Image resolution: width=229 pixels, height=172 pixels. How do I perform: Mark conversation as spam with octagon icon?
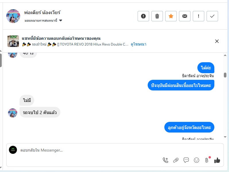tap(143, 16)
